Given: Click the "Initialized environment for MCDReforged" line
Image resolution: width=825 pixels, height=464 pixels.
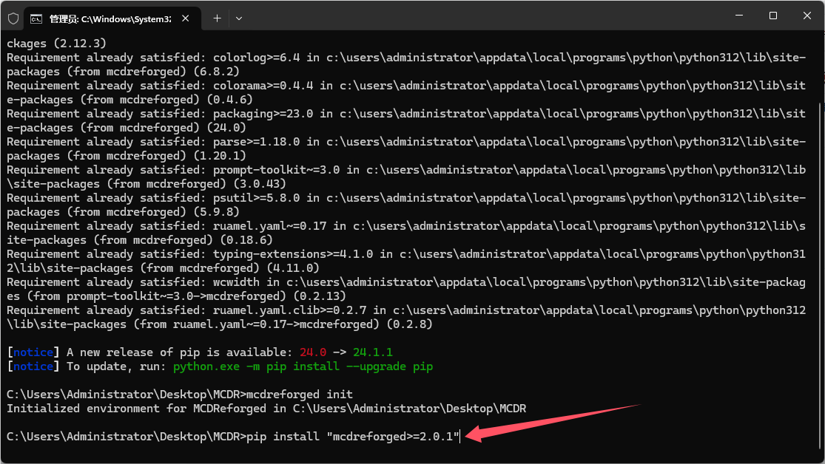Looking at the screenshot, I should [x=266, y=409].
